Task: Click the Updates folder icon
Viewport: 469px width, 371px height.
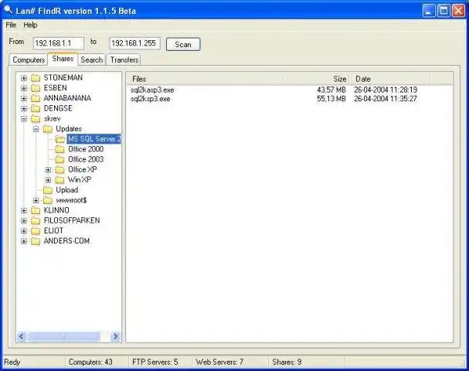Action: 48,129
